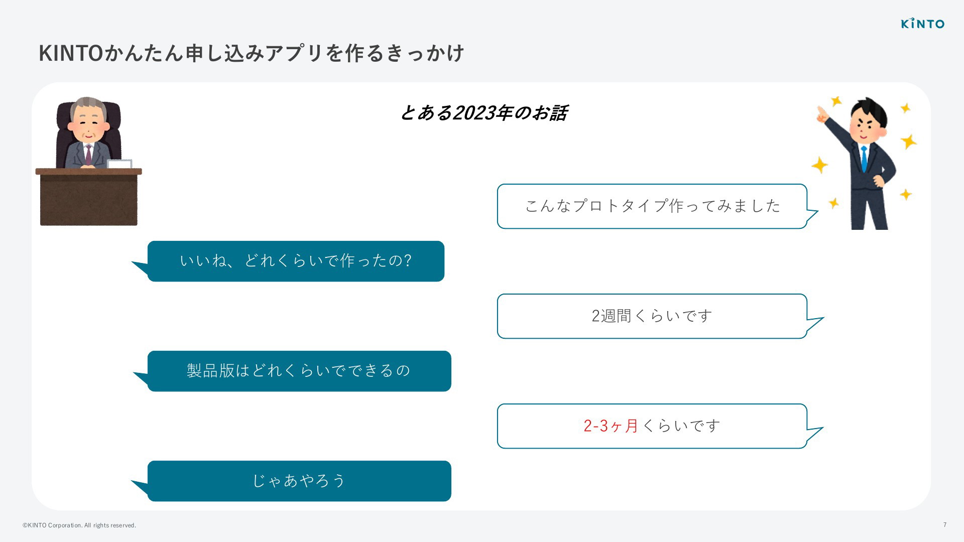964x542 pixels.
Task: Select the white bubble 2週間くらいです
Action: click(652, 316)
